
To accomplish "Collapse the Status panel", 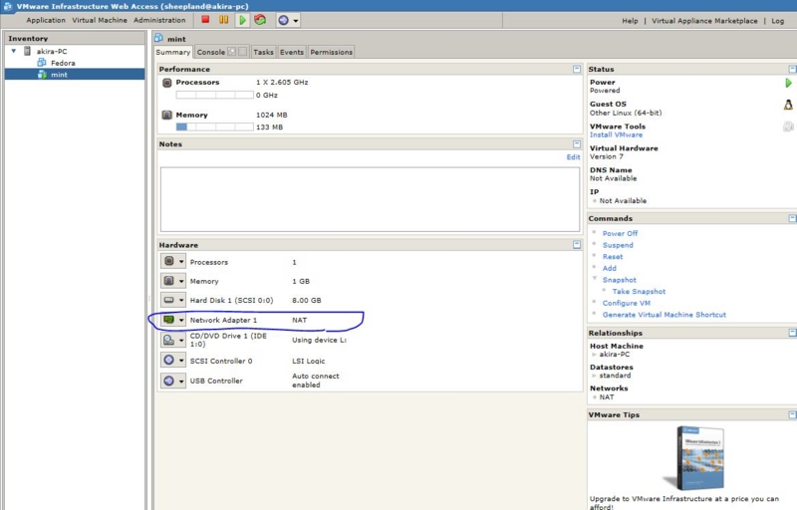I will 792,69.
